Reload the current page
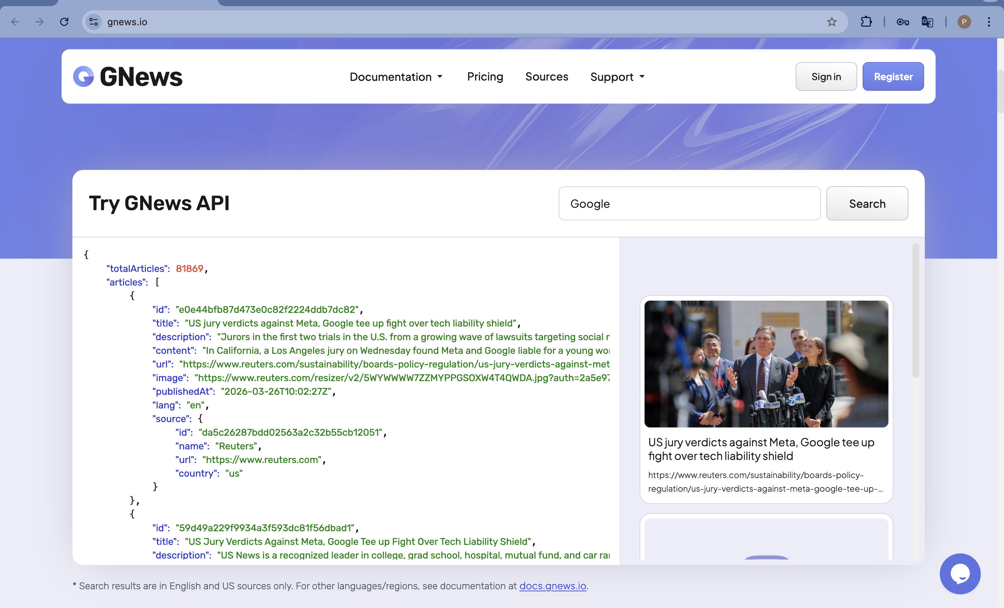This screenshot has height=608, width=1004. click(64, 21)
